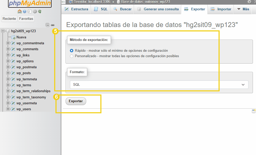
Task: Open the Más dropdown tab
Action: coord(243,9)
